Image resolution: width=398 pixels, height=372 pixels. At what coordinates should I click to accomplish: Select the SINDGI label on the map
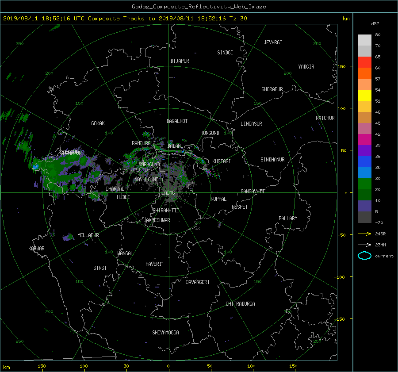pyautogui.click(x=225, y=53)
